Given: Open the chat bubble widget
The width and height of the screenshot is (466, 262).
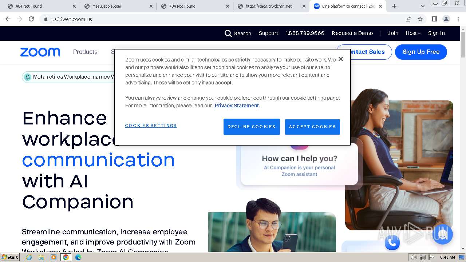Looking at the screenshot, I should (443, 234).
